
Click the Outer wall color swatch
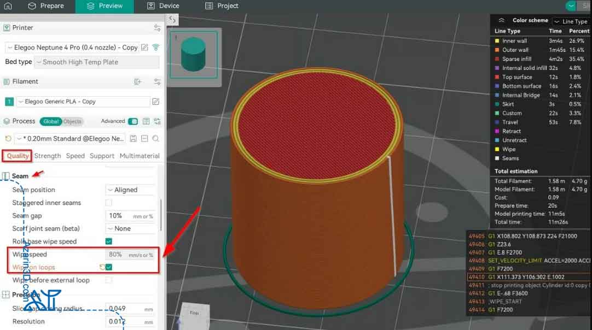point(497,50)
